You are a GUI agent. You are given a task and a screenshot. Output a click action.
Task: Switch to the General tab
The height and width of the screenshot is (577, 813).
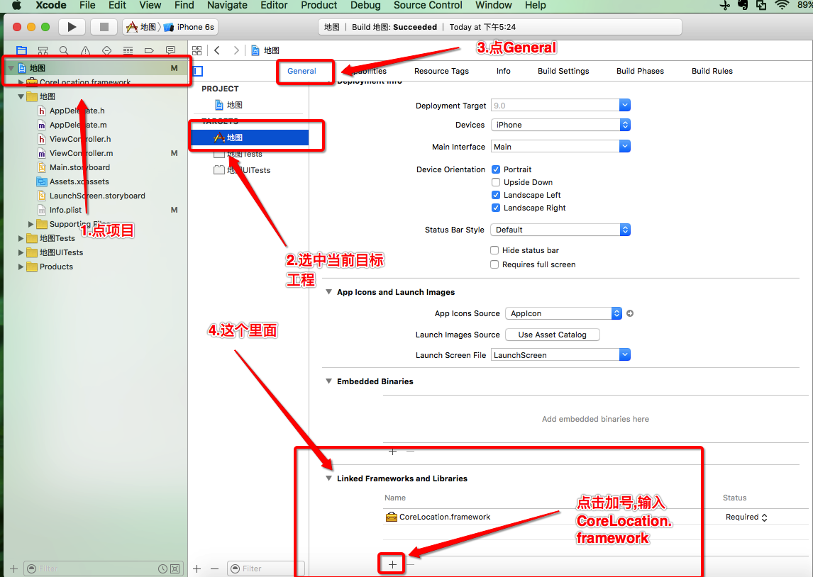click(x=302, y=71)
